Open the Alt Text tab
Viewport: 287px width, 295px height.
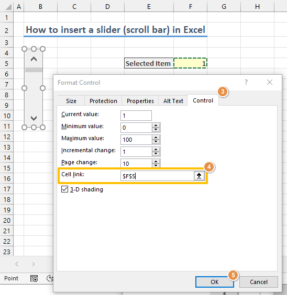click(x=173, y=101)
